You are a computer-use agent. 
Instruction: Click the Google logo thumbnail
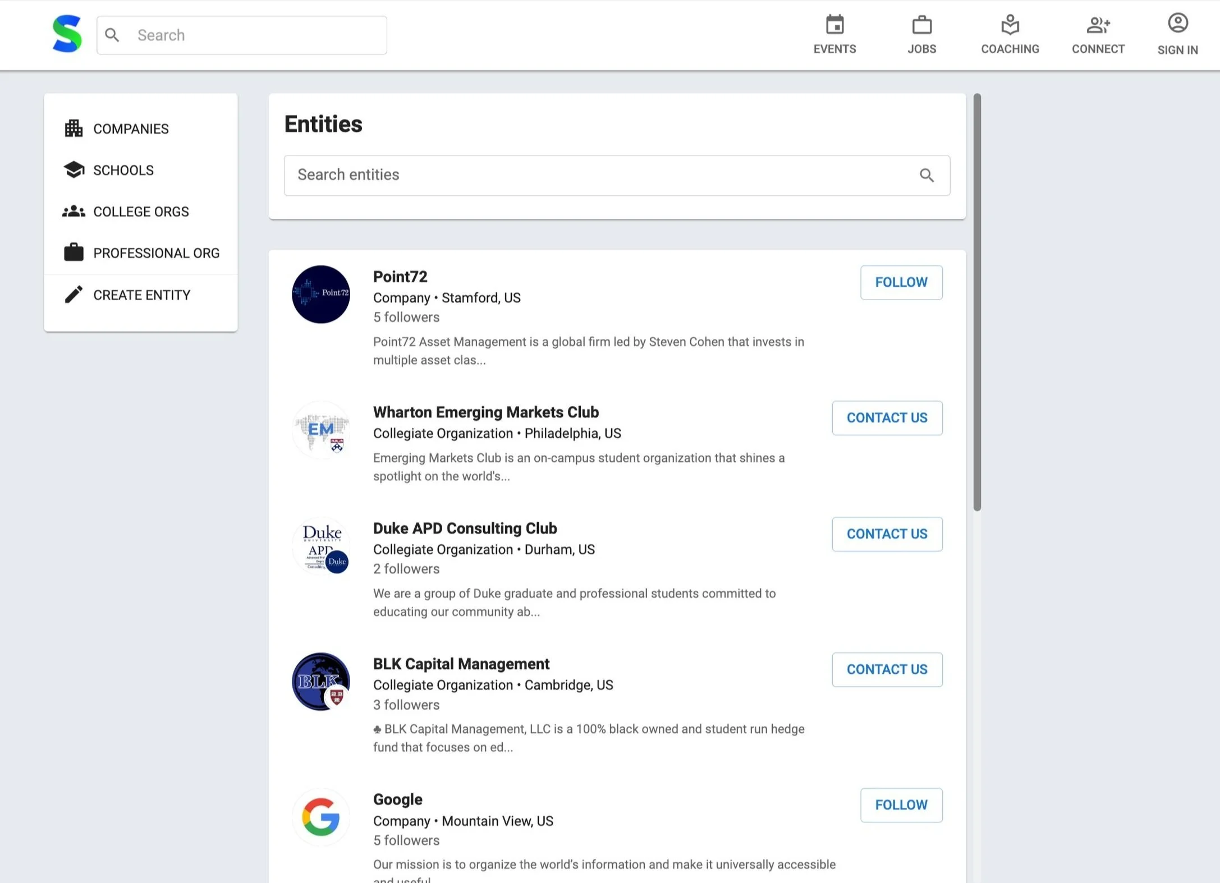point(320,817)
